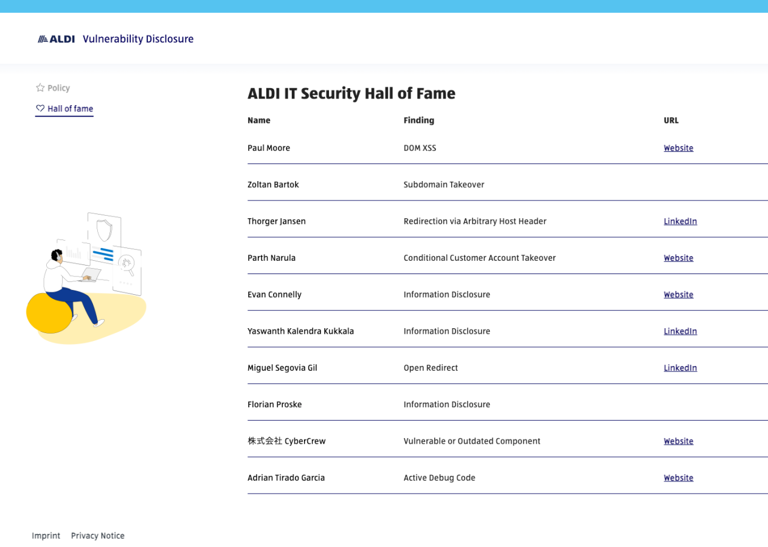Open the Policy sidebar item
This screenshot has height=547, width=768.
(x=58, y=88)
